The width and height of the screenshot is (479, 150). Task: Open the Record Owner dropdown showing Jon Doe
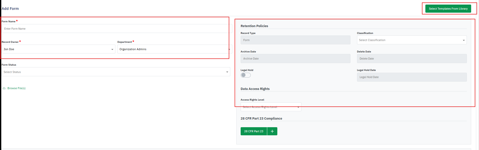pyautogui.click(x=58, y=49)
